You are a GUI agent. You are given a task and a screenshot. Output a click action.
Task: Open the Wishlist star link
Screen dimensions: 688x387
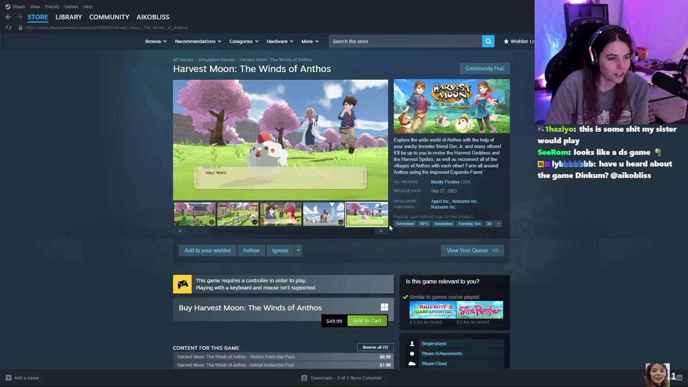[518, 41]
